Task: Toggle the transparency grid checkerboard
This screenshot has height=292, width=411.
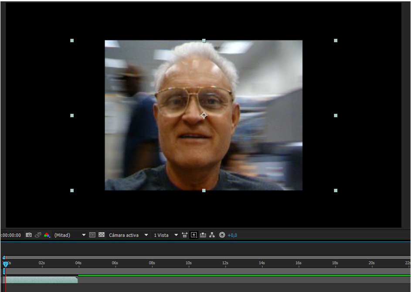Action: [102, 235]
